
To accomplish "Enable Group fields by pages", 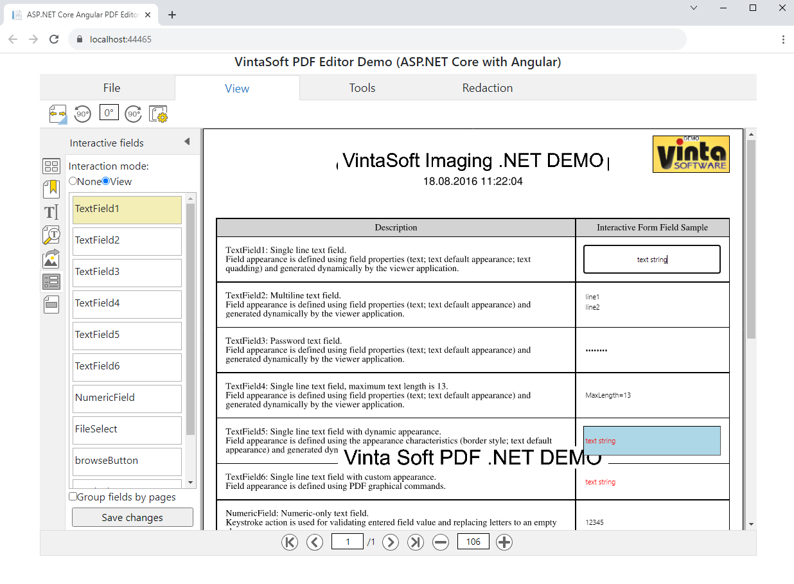I will (x=73, y=497).
